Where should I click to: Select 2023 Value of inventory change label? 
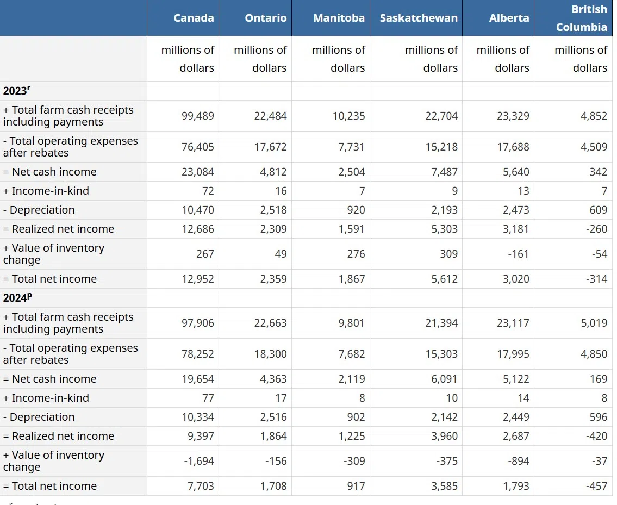click(x=53, y=254)
